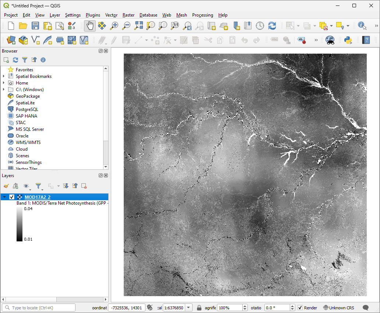Create new SpatiaLite layer
This screenshot has height=313, width=380.
47,40
